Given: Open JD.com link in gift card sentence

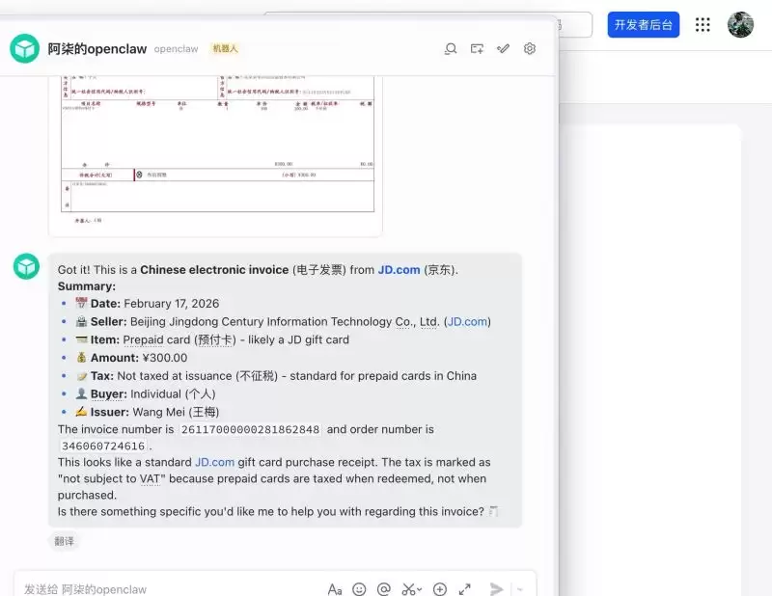Looking at the screenshot, I should point(214,462).
